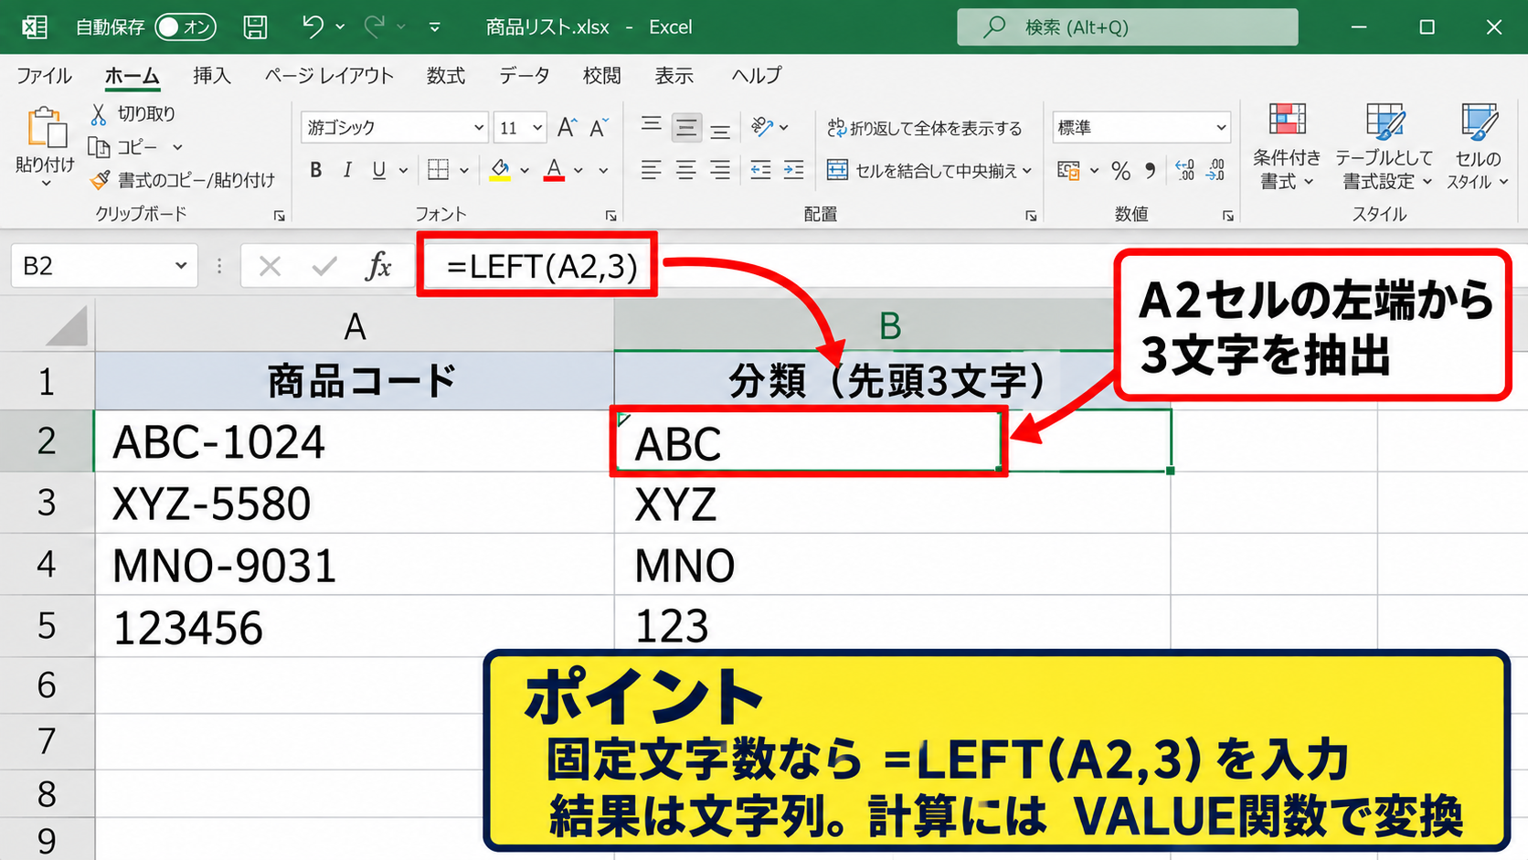The image size is (1528, 860).
Task: Click the select-all corner triangle
Action: click(x=67, y=326)
